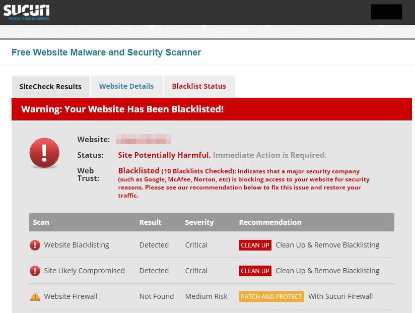
Task: Click CLEAN UP button for Website Blacklisting
Action: 255,245
